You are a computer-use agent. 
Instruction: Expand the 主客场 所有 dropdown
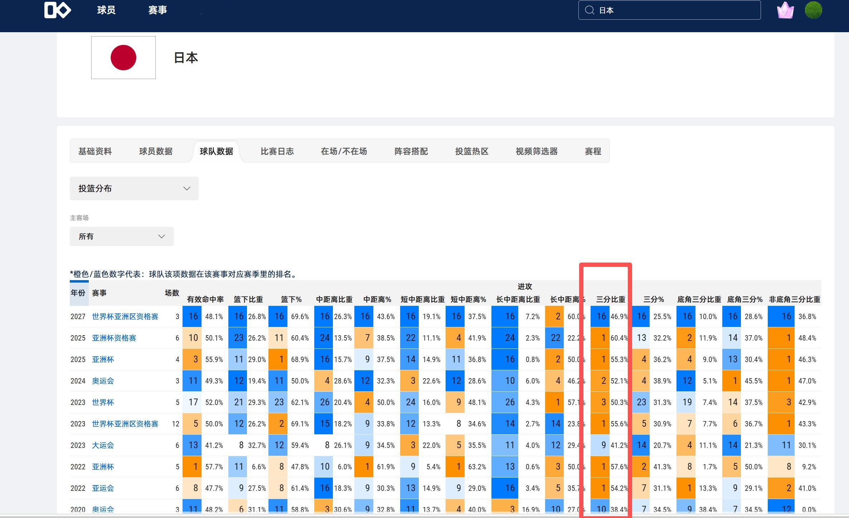tap(122, 236)
